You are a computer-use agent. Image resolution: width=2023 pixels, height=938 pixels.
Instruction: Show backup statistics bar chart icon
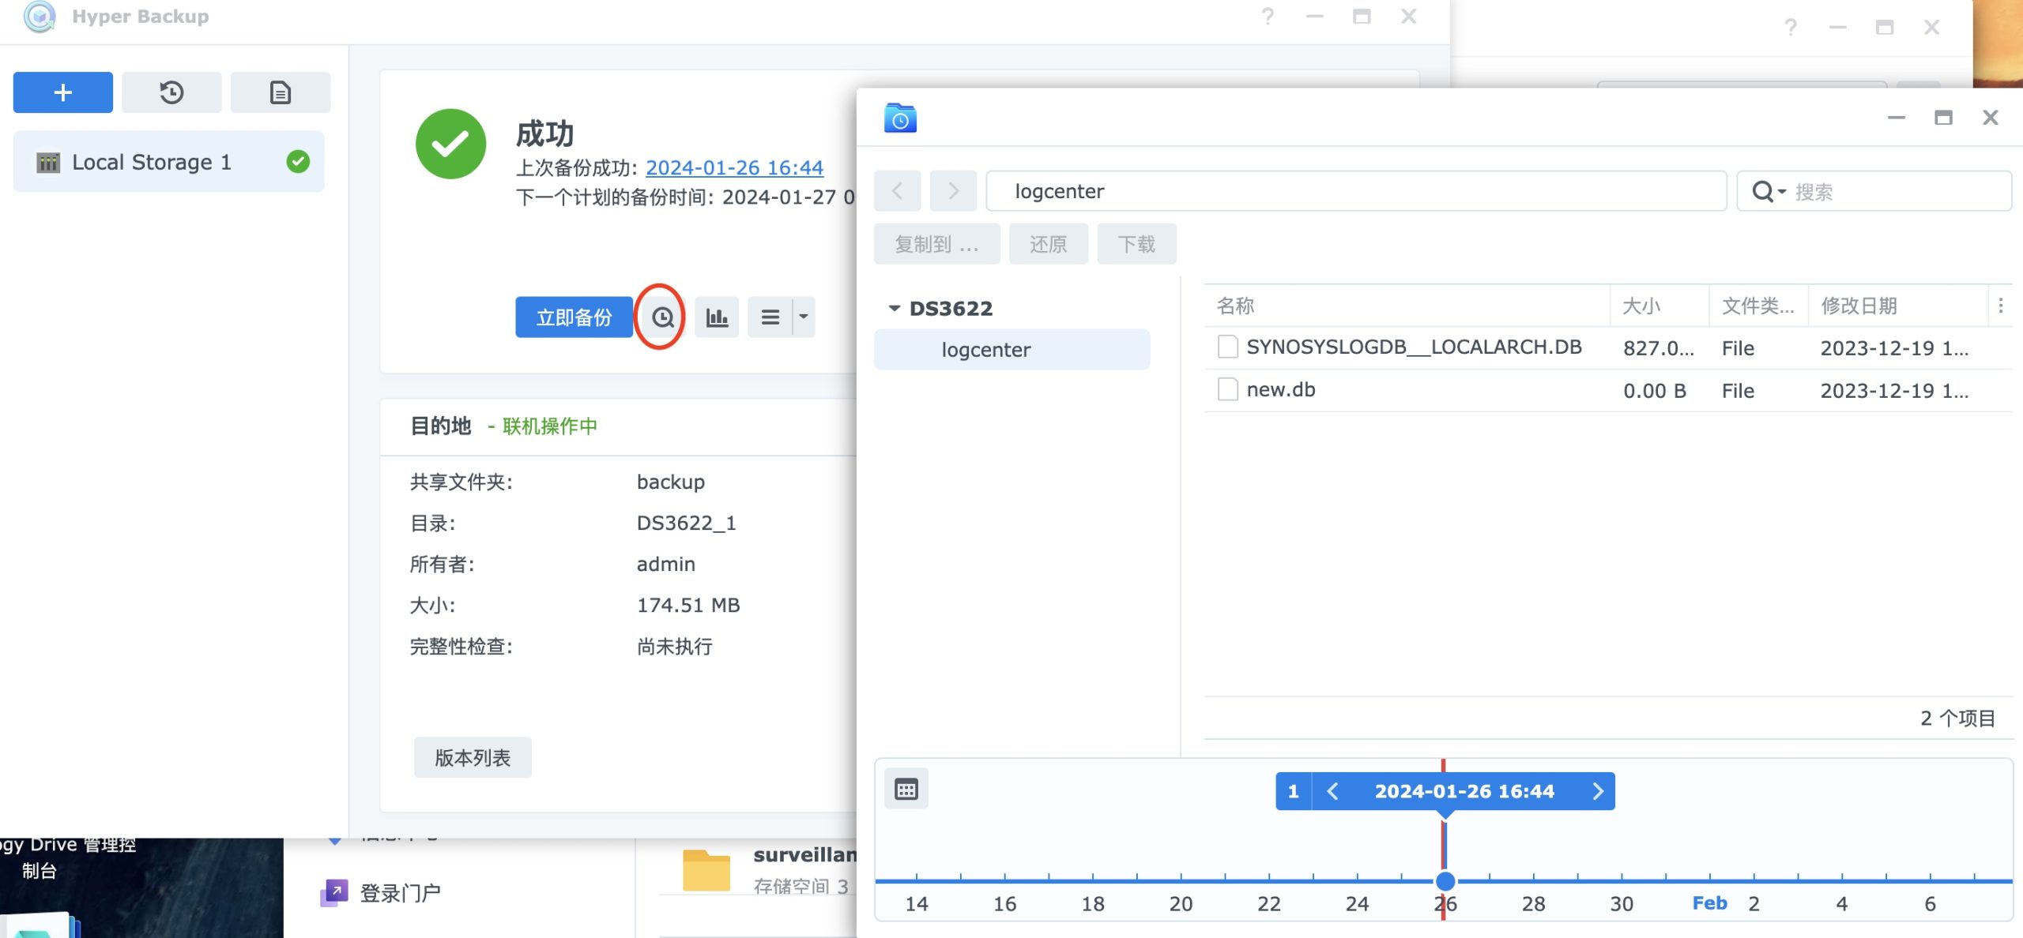(x=717, y=317)
